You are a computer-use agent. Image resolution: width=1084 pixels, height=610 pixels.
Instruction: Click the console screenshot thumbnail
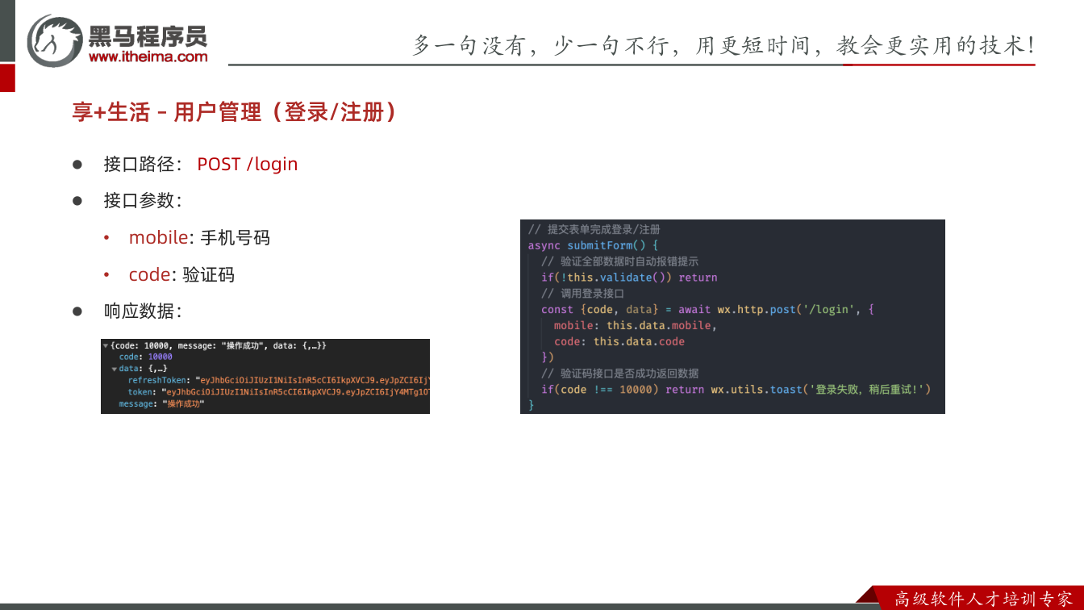point(265,376)
